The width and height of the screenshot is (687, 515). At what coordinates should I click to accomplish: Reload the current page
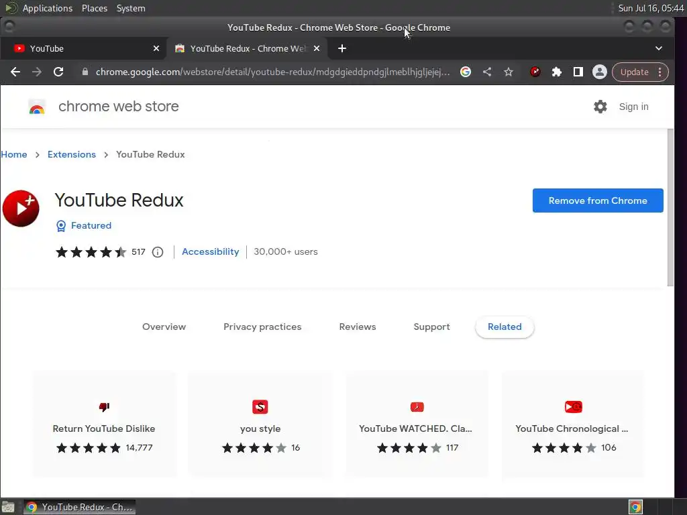click(x=58, y=72)
